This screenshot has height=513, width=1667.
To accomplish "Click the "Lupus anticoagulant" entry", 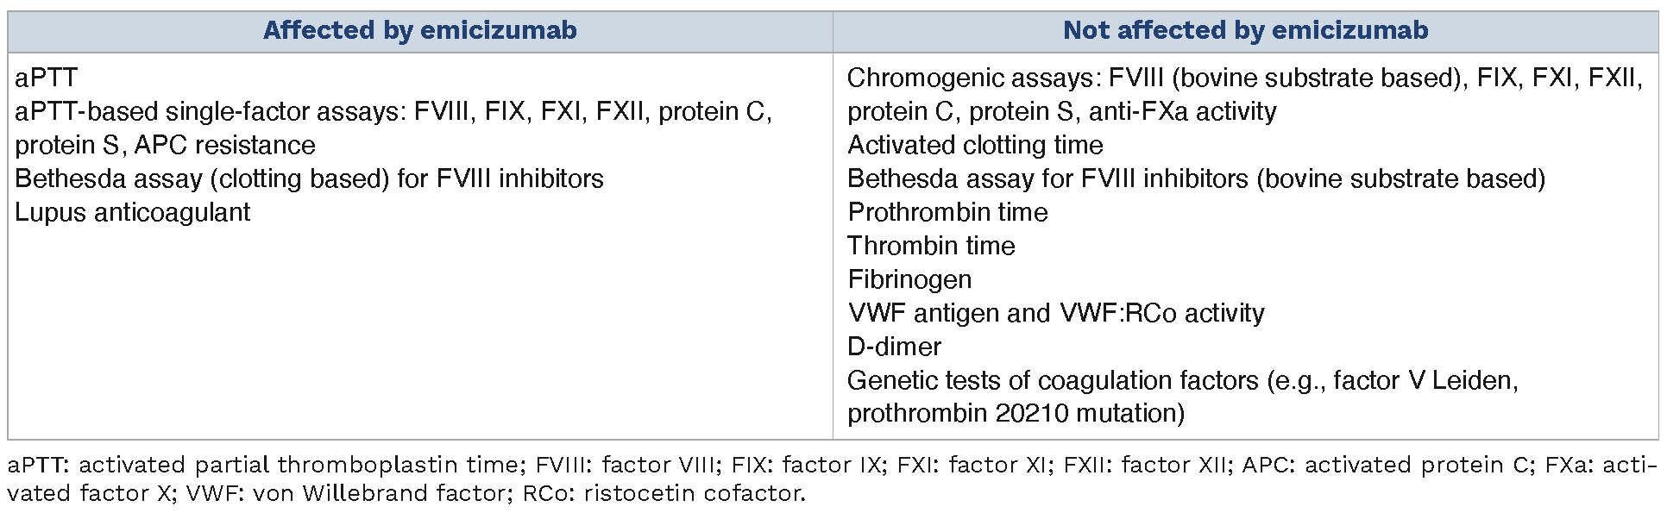I will [133, 212].
